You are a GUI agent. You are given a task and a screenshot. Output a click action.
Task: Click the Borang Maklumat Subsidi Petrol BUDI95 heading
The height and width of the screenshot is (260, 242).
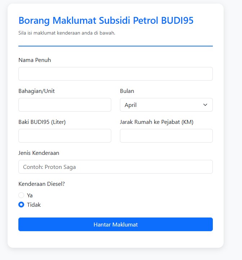pos(106,21)
